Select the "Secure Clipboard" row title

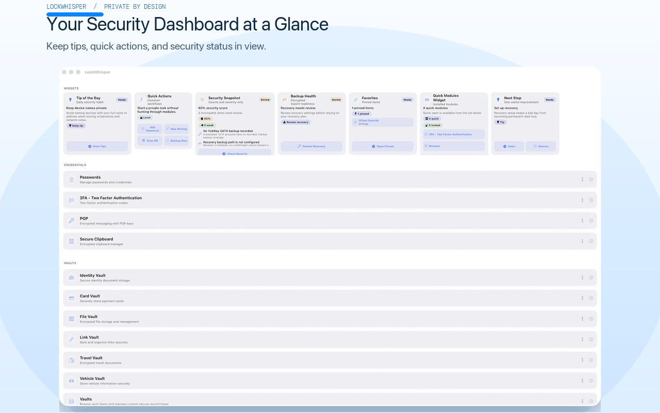(96, 239)
